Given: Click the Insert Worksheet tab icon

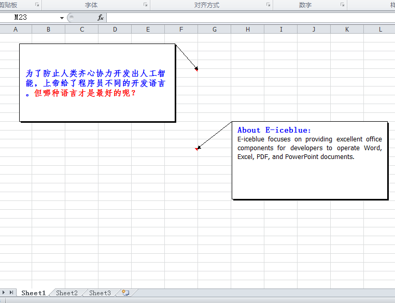Looking at the screenshot, I should pyautogui.click(x=125, y=293).
